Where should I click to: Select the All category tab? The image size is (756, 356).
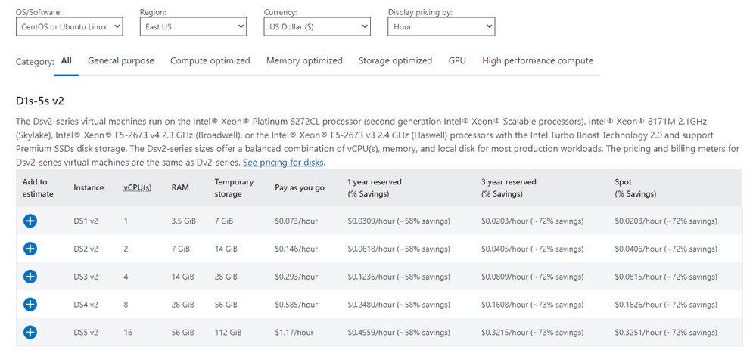67,60
